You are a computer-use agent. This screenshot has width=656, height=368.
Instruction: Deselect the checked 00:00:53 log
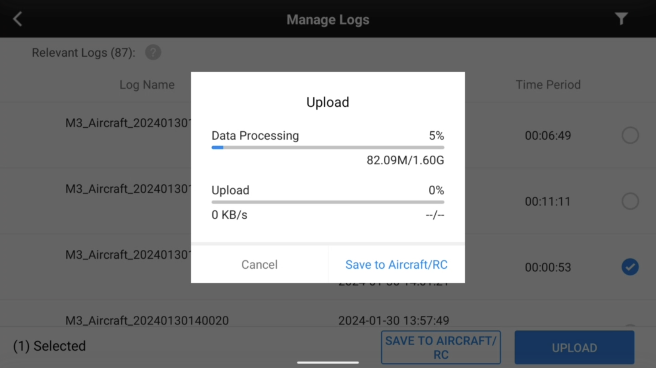pyautogui.click(x=630, y=267)
